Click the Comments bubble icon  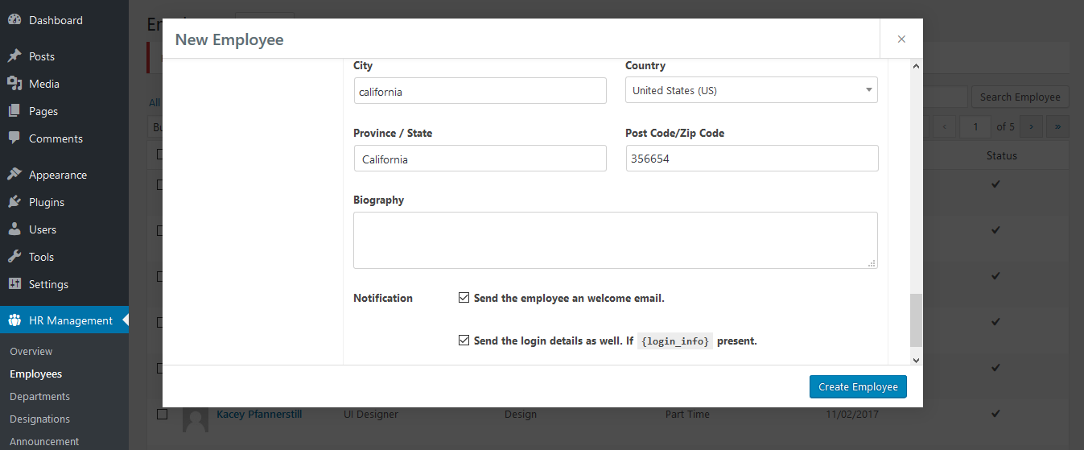pos(14,138)
